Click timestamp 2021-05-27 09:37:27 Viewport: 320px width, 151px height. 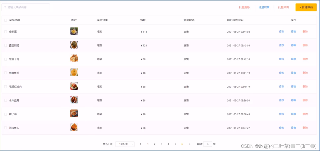click(x=238, y=128)
